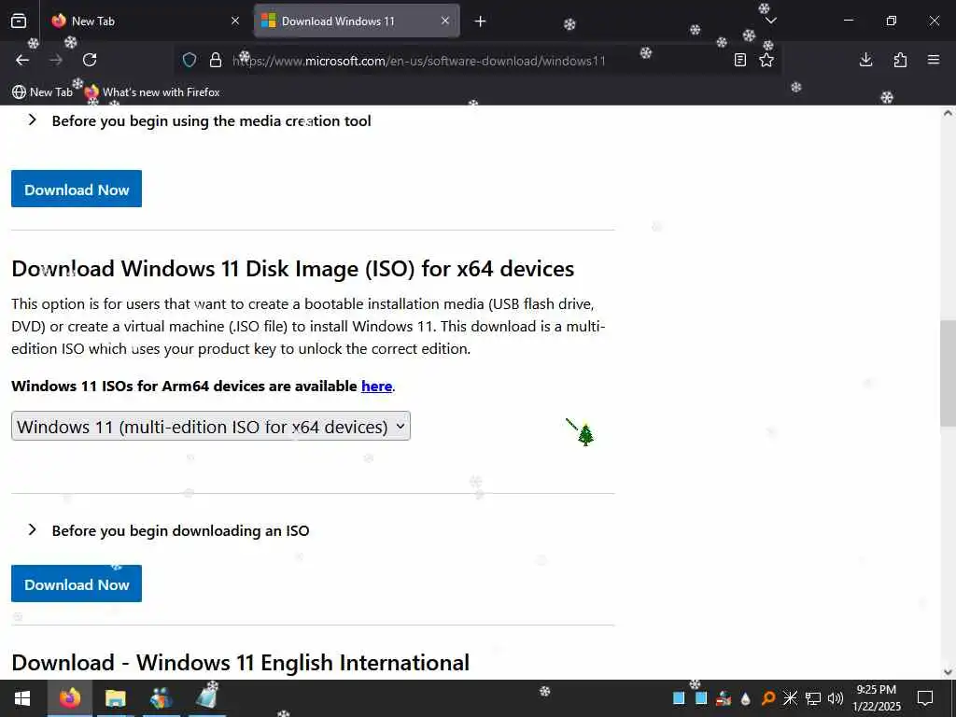This screenshot has height=717, width=956.
Task: Open the list all tabs dropdown arrow
Action: 771,21
